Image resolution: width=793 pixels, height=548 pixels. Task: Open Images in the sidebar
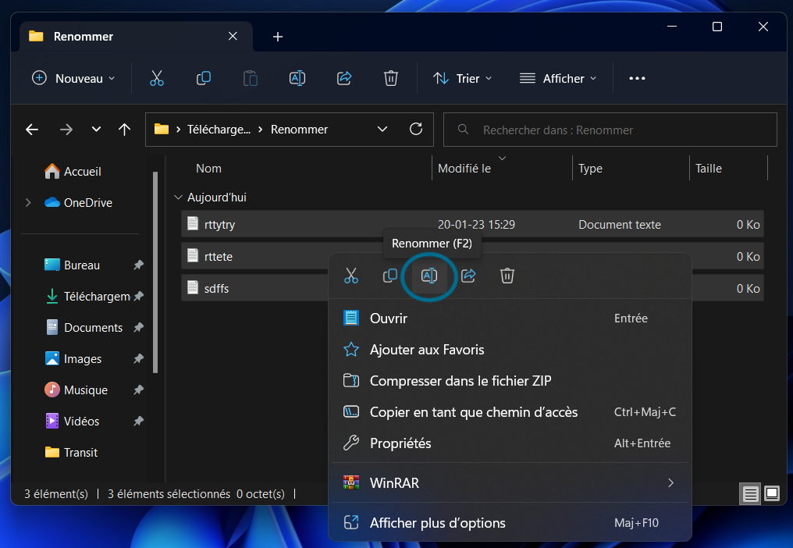click(73, 359)
